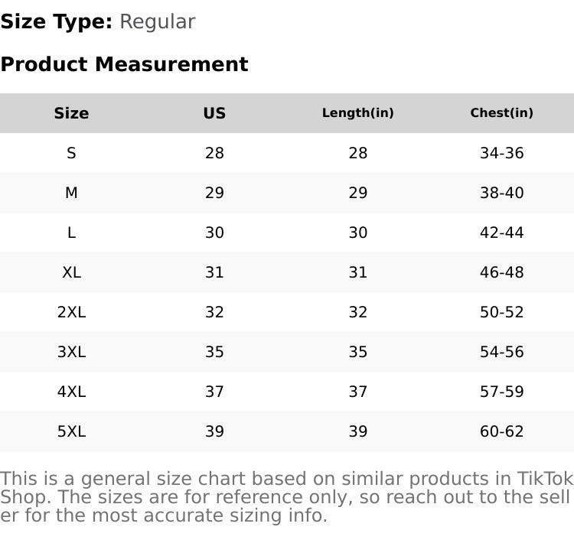Click the Product Measurement heading

[x=124, y=64]
